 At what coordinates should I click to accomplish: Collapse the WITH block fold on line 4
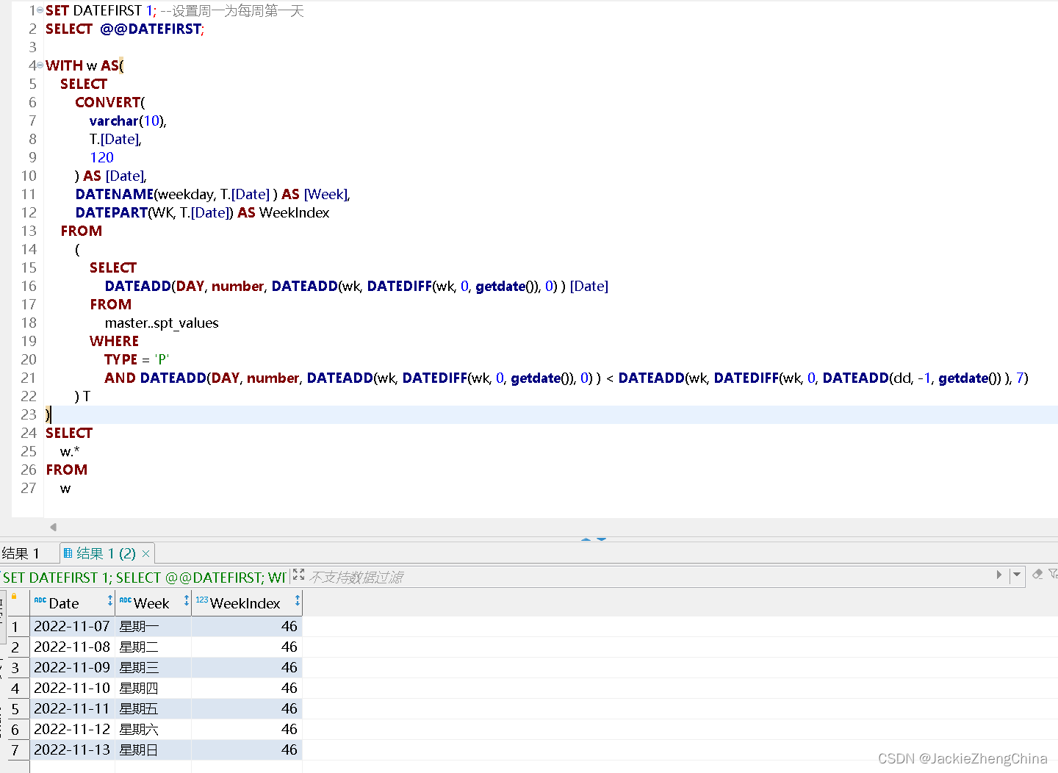tap(40, 65)
